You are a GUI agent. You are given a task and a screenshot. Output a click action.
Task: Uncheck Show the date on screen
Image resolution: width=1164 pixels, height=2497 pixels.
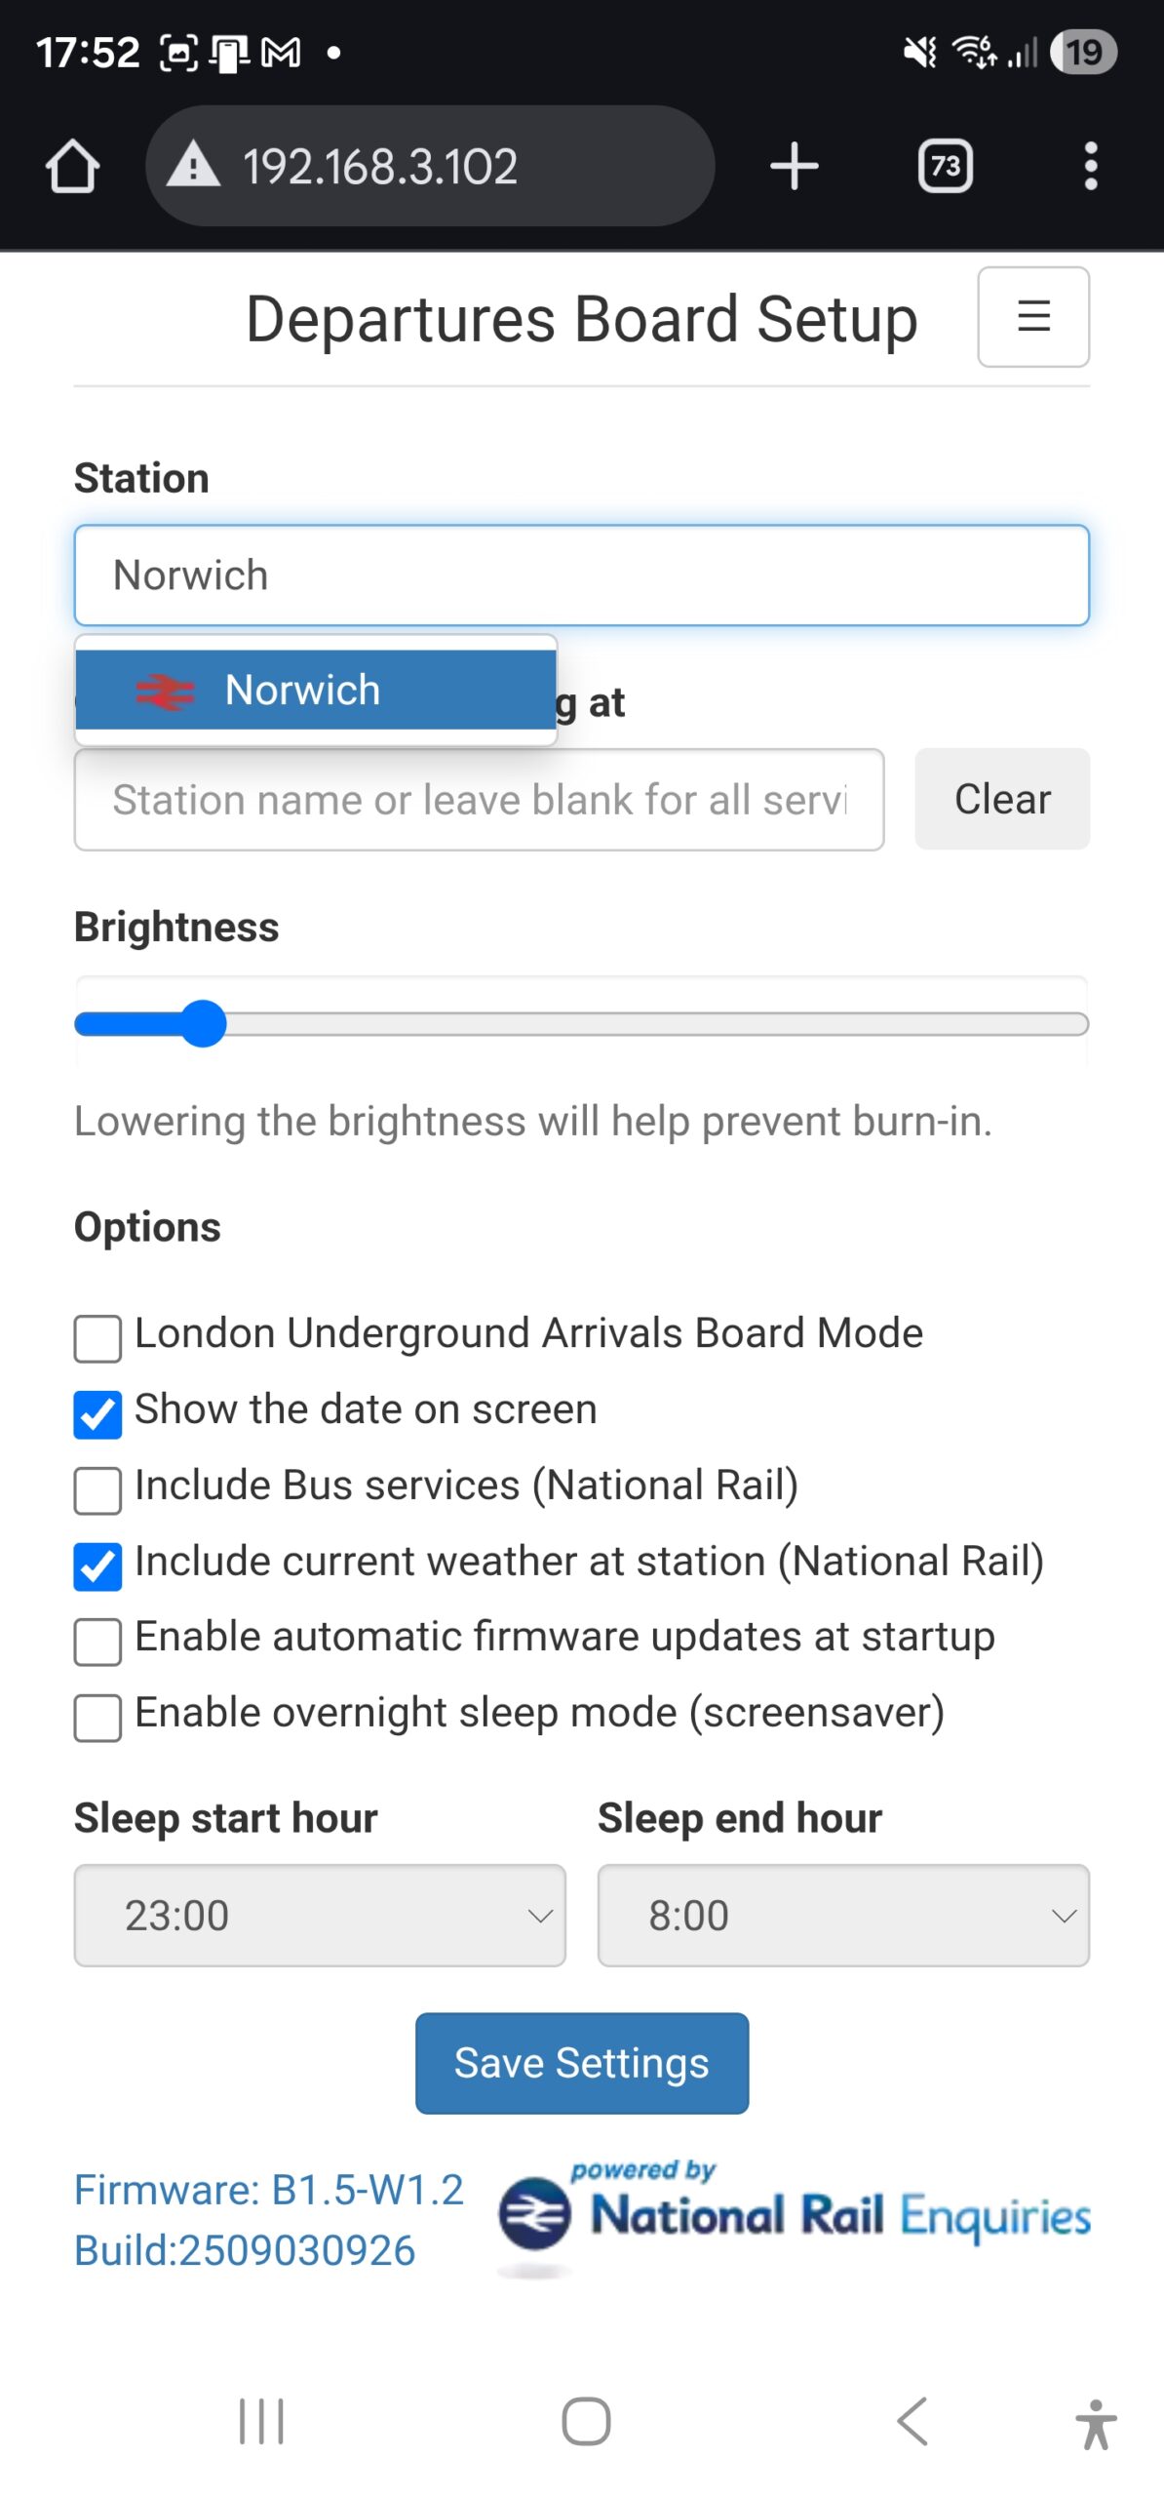tap(98, 1414)
